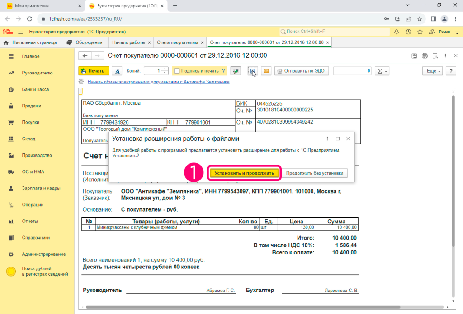Viewport: 463px width, 314px height.
Task: Click the 1C hamburger main menu icon
Action: (21, 32)
